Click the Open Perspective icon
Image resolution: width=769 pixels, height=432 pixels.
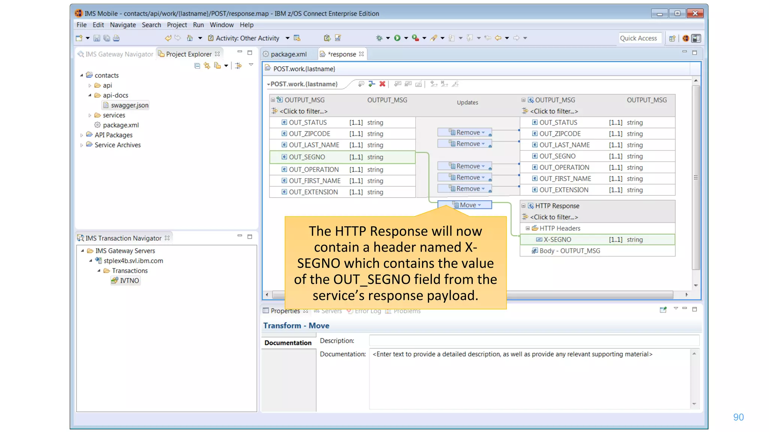pos(672,38)
